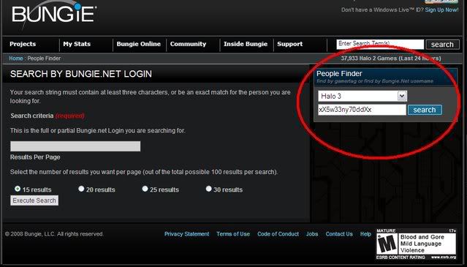Image resolution: width=467 pixels, height=267 pixels.
Task: Click the People Finder breadcrumb text
Action: point(44,59)
